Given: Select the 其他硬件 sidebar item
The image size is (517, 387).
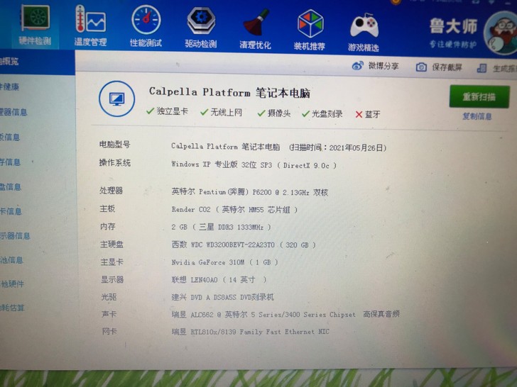Looking at the screenshot, I should (x=12, y=284).
